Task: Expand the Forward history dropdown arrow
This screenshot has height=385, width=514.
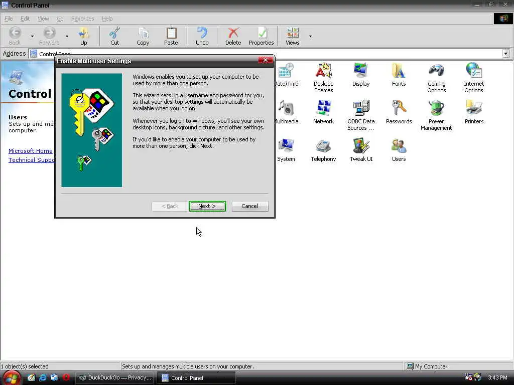Action: (x=67, y=36)
